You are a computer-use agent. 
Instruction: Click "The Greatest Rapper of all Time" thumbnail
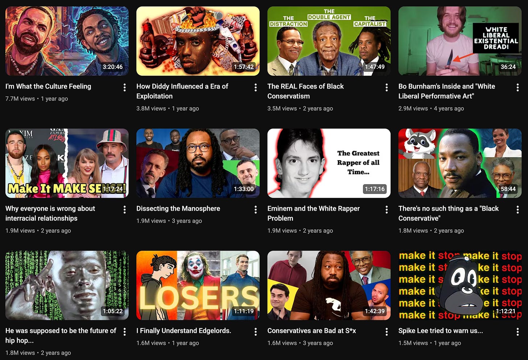click(329, 163)
